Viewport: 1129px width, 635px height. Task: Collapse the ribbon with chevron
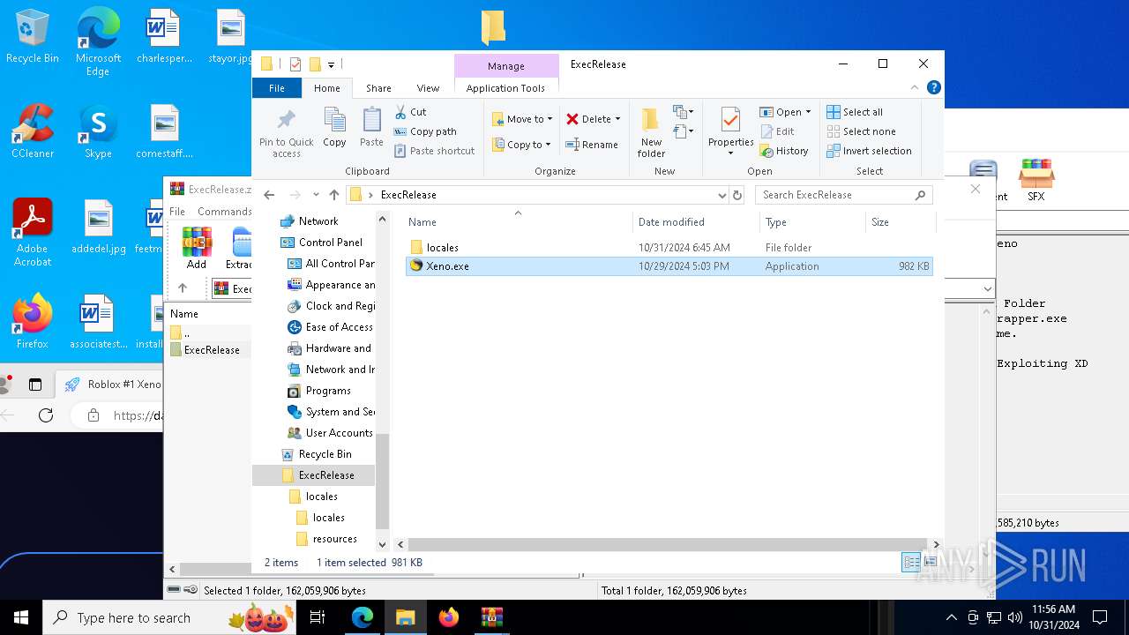pyautogui.click(x=916, y=87)
